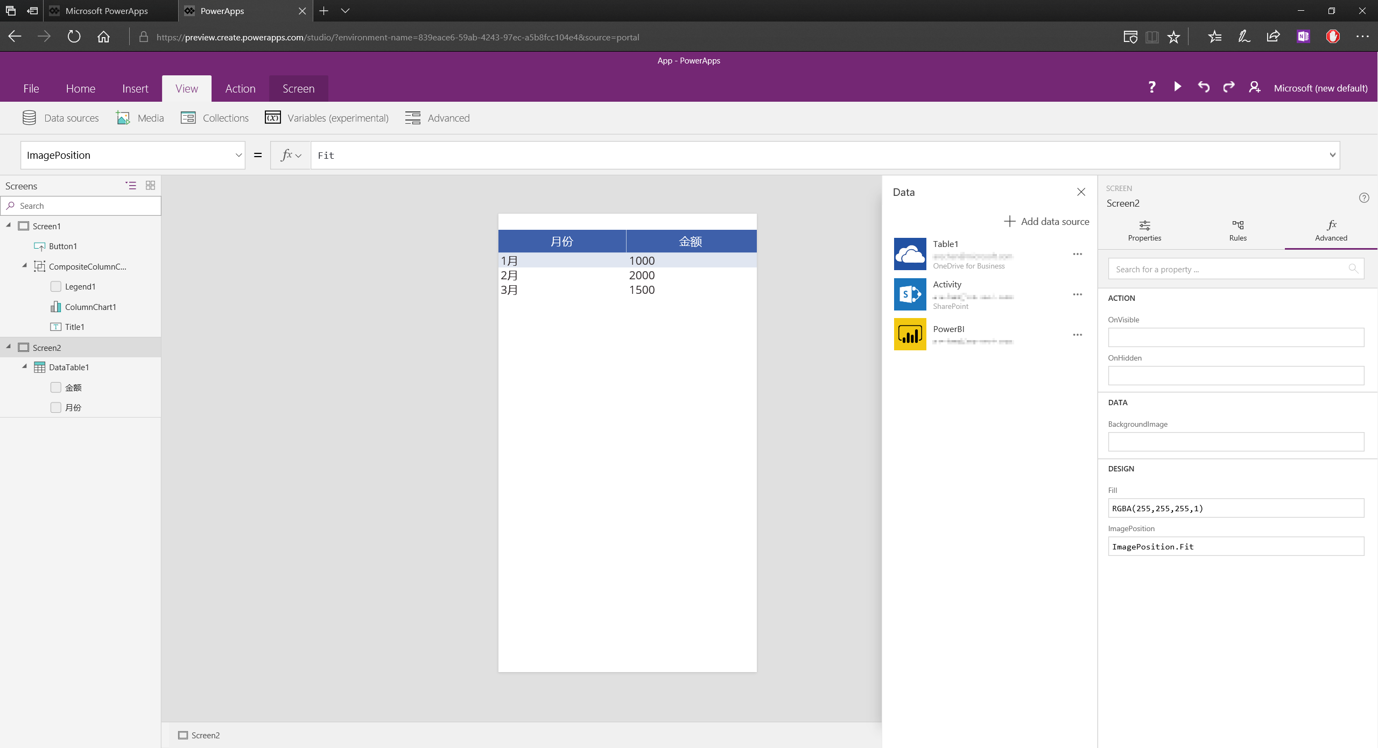
Task: Click the ImagePosition.Fit property field
Action: coord(1236,546)
